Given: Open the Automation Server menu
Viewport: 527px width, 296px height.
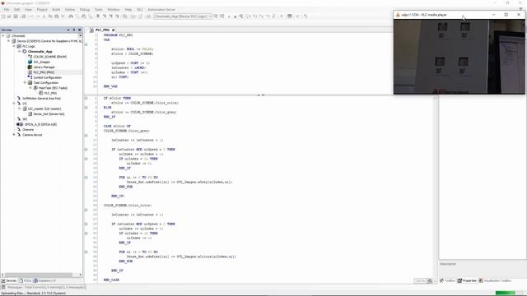Looking at the screenshot, I should pos(161,9).
